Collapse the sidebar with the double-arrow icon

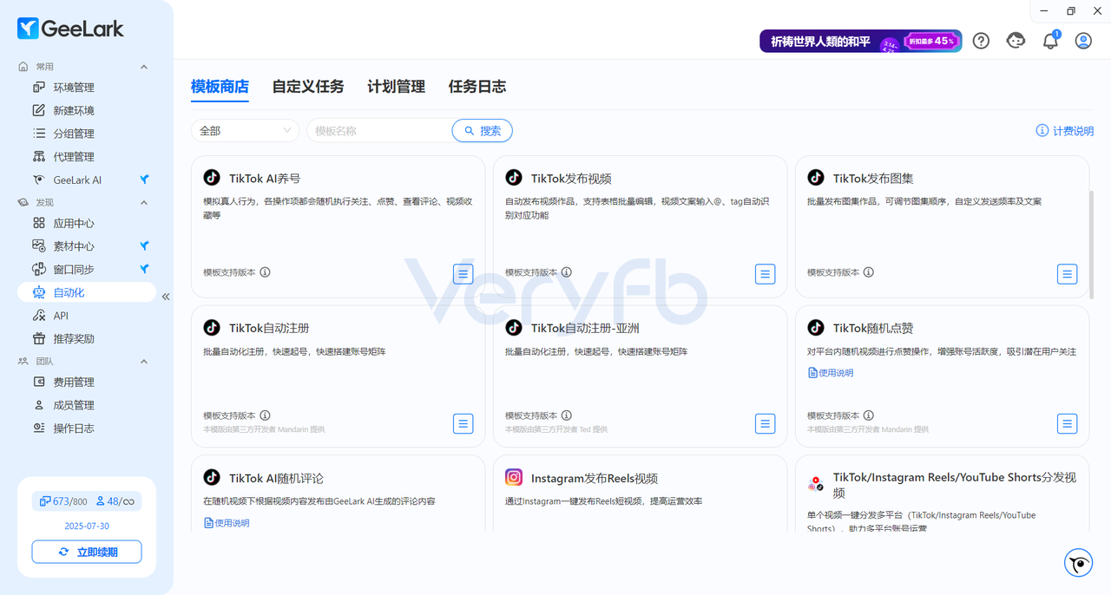pyautogui.click(x=166, y=297)
